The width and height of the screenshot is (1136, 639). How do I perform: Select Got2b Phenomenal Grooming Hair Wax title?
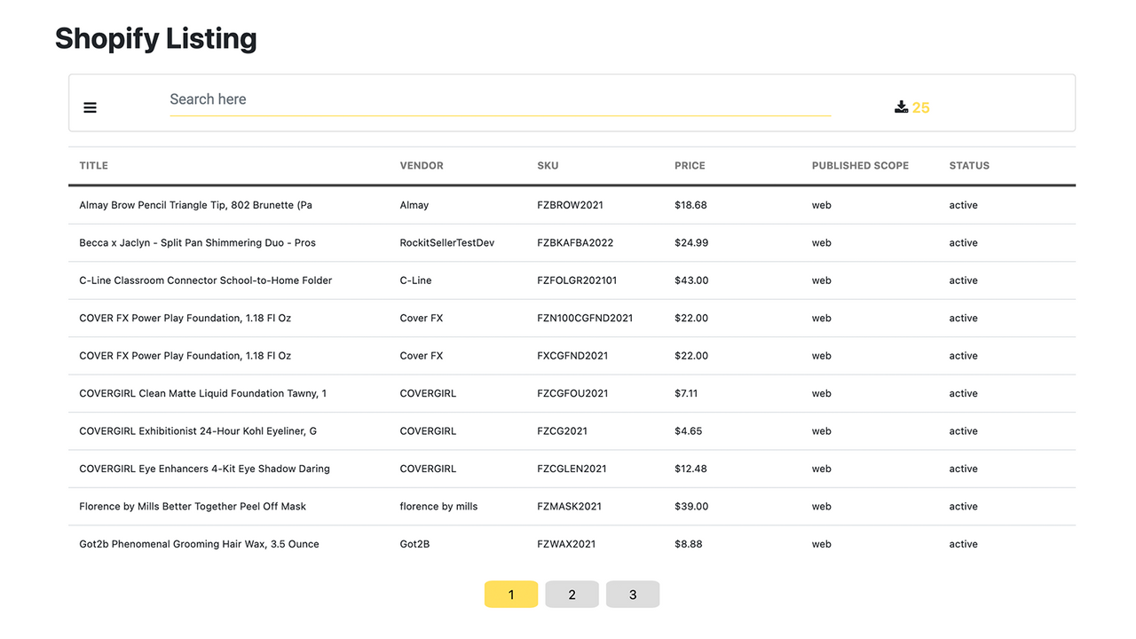[199, 544]
